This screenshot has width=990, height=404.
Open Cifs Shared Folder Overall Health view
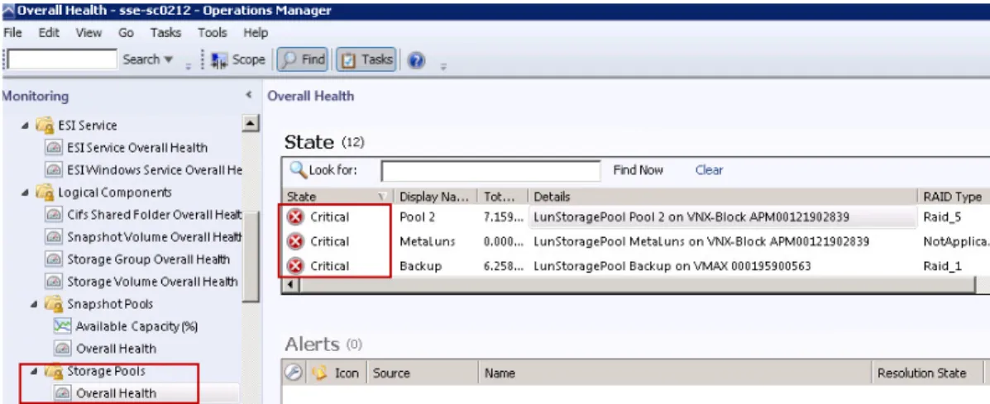[155, 215]
